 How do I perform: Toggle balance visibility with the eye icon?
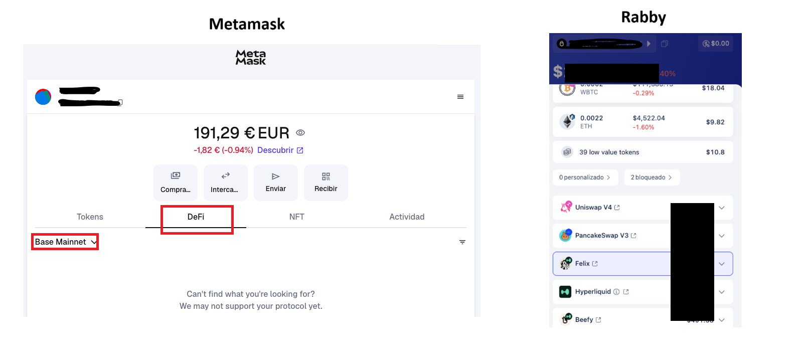[x=300, y=132]
